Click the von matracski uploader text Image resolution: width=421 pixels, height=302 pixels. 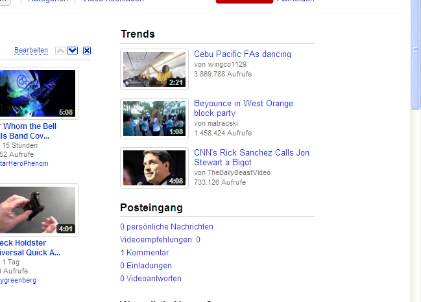pos(216,123)
